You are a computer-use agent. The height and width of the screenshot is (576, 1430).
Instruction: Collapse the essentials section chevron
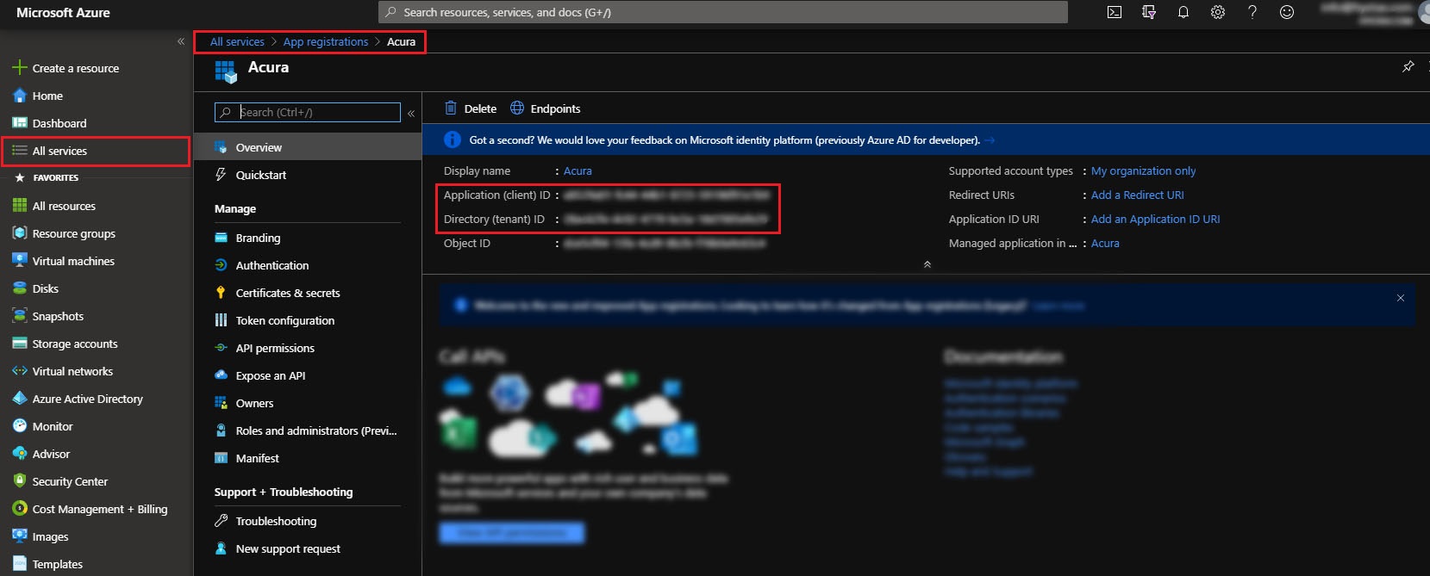pos(927,264)
